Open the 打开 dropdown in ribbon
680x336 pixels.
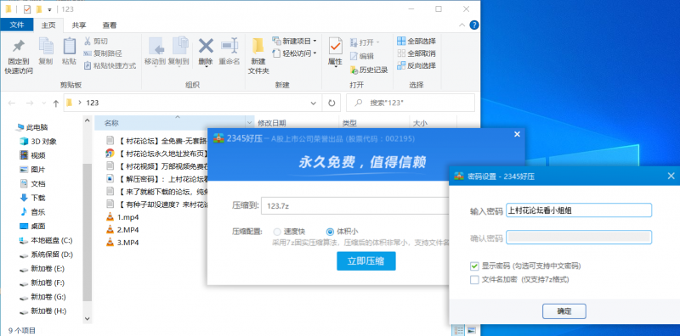(x=365, y=42)
